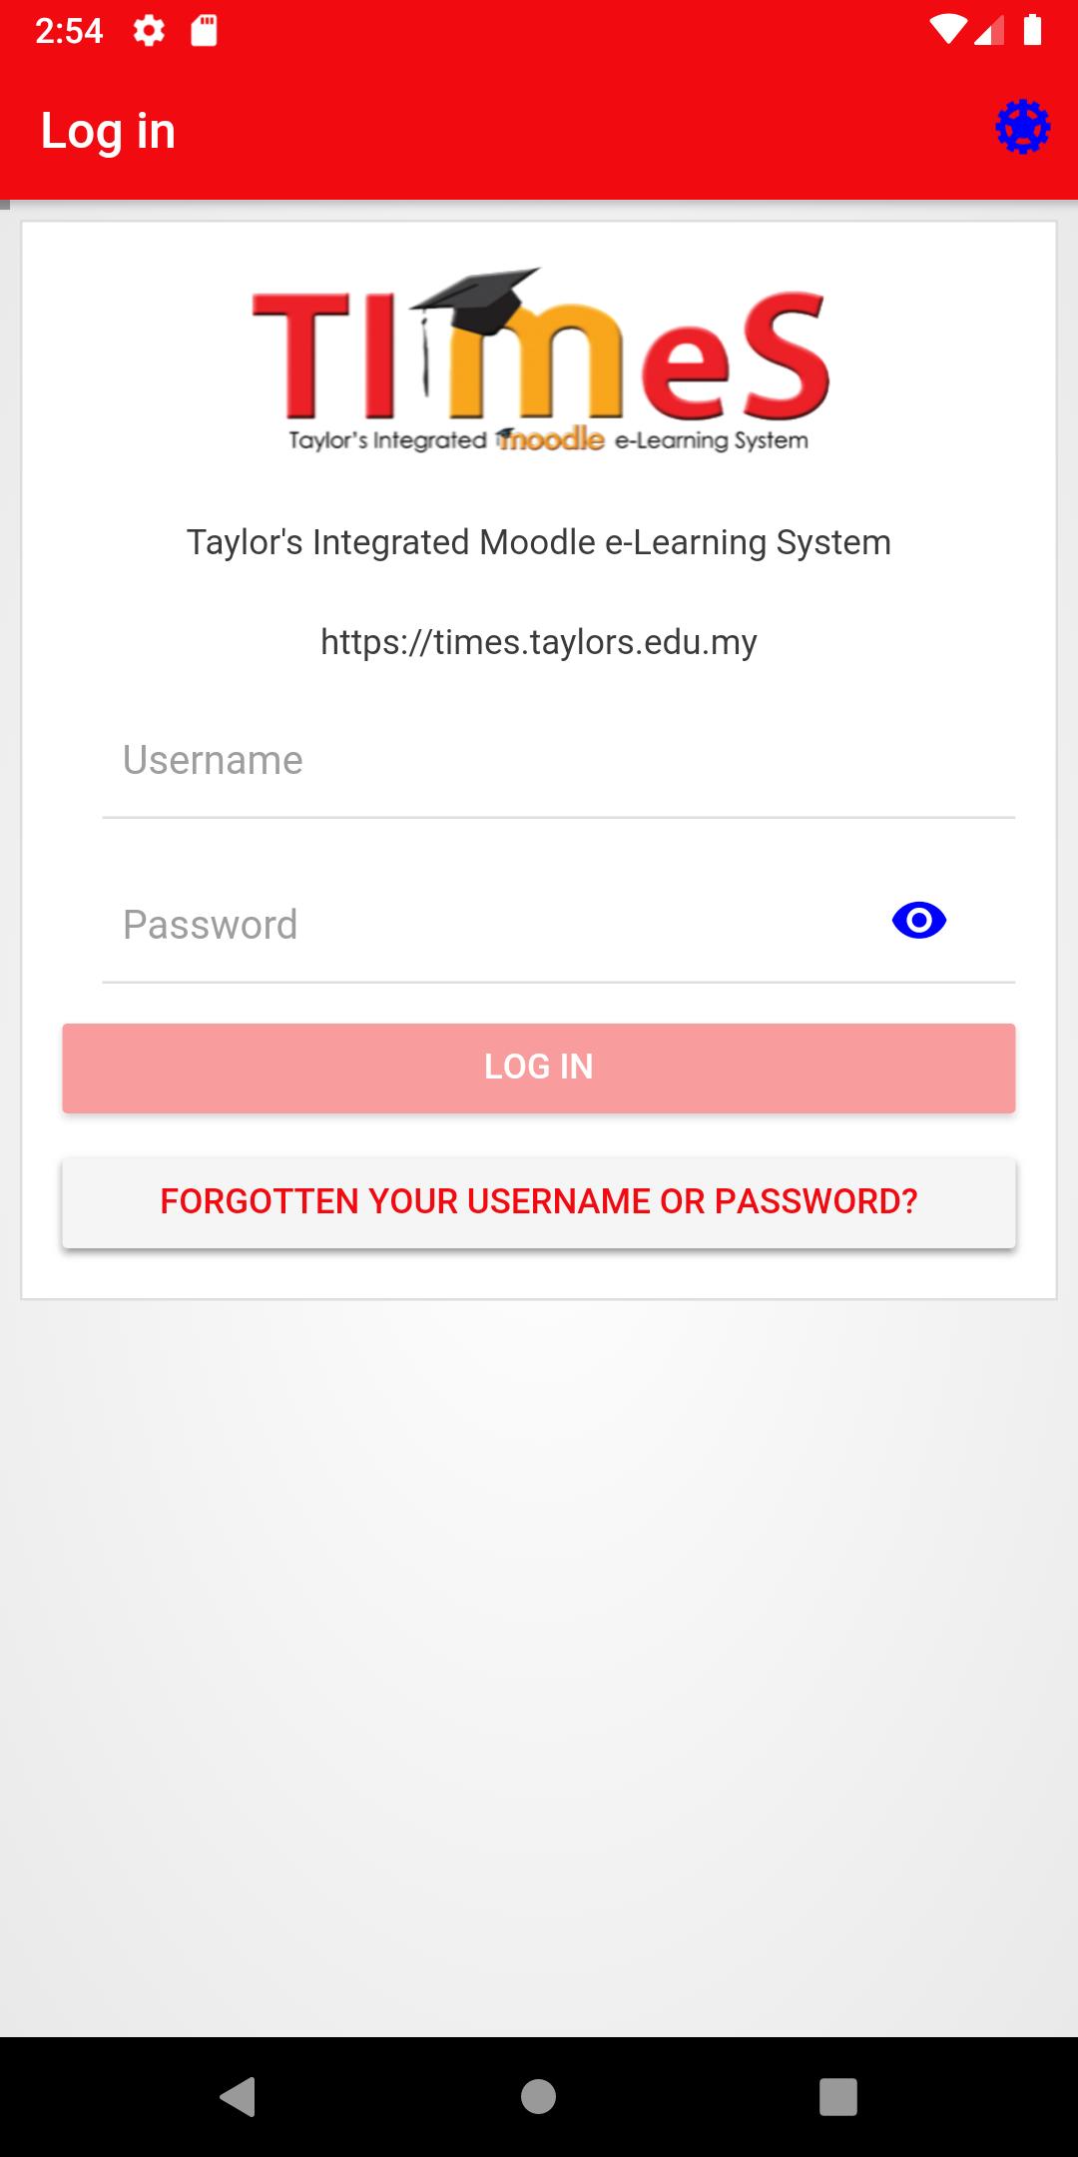Viewport: 1078px width, 2157px height.
Task: Open recent apps with square button
Action: point(837,2096)
